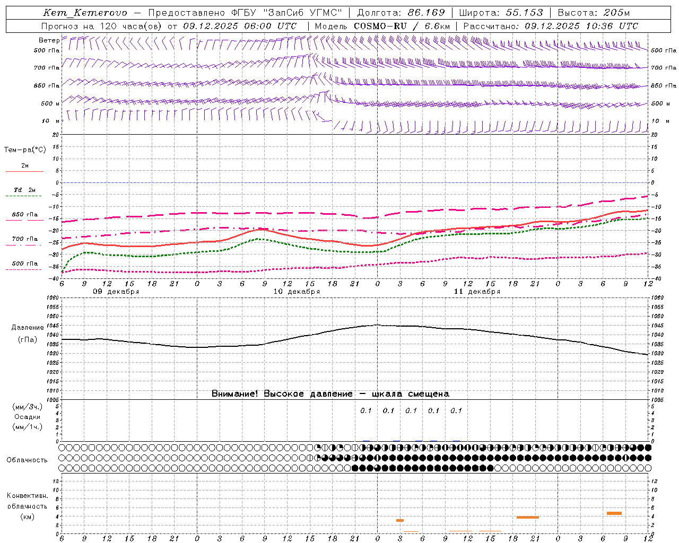This screenshot has width=679, height=543.
Task: Click the 10 декабря date label
Action: tap(297, 292)
